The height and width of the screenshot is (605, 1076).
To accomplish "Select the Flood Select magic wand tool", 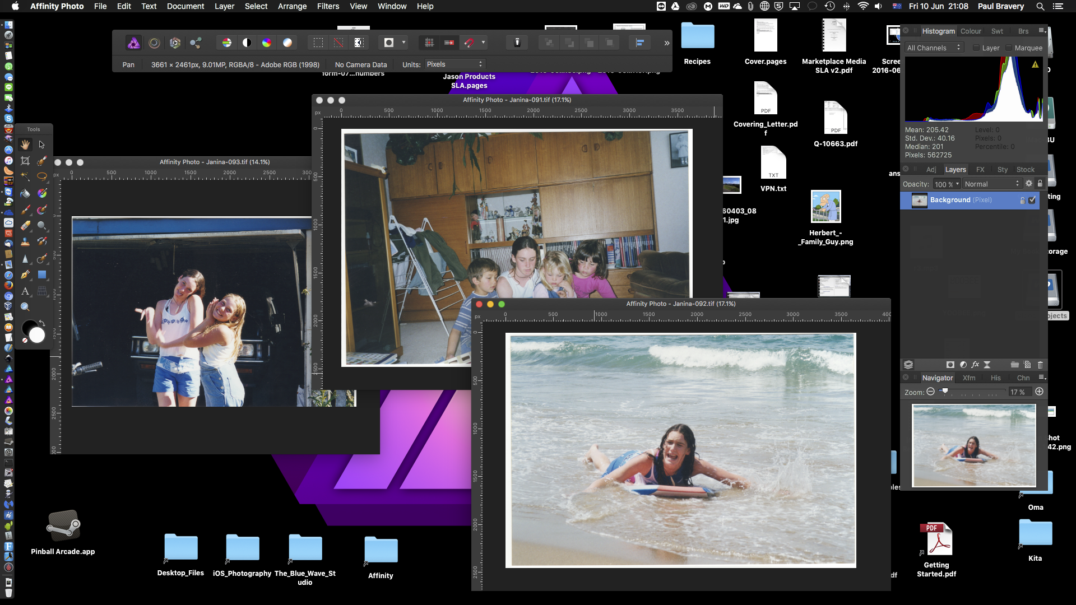I will (x=25, y=176).
